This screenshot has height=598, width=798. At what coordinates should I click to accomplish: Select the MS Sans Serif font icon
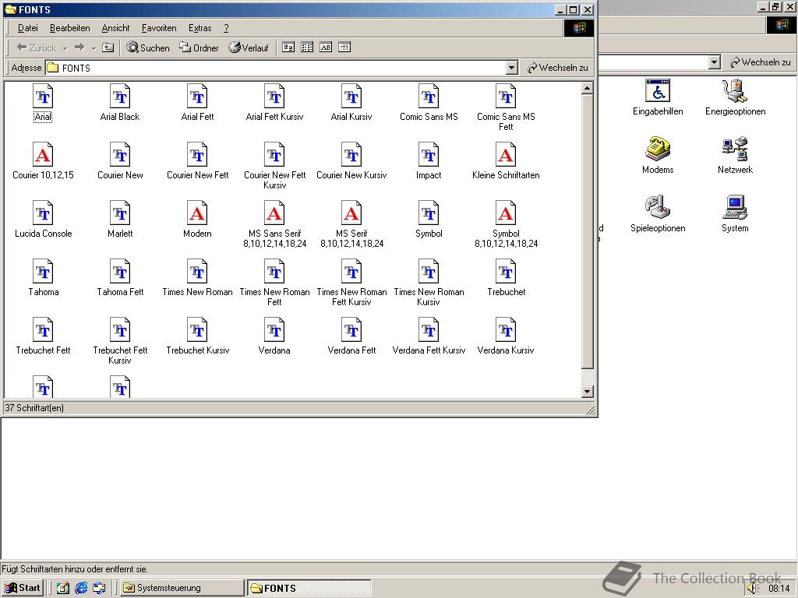[x=274, y=213]
